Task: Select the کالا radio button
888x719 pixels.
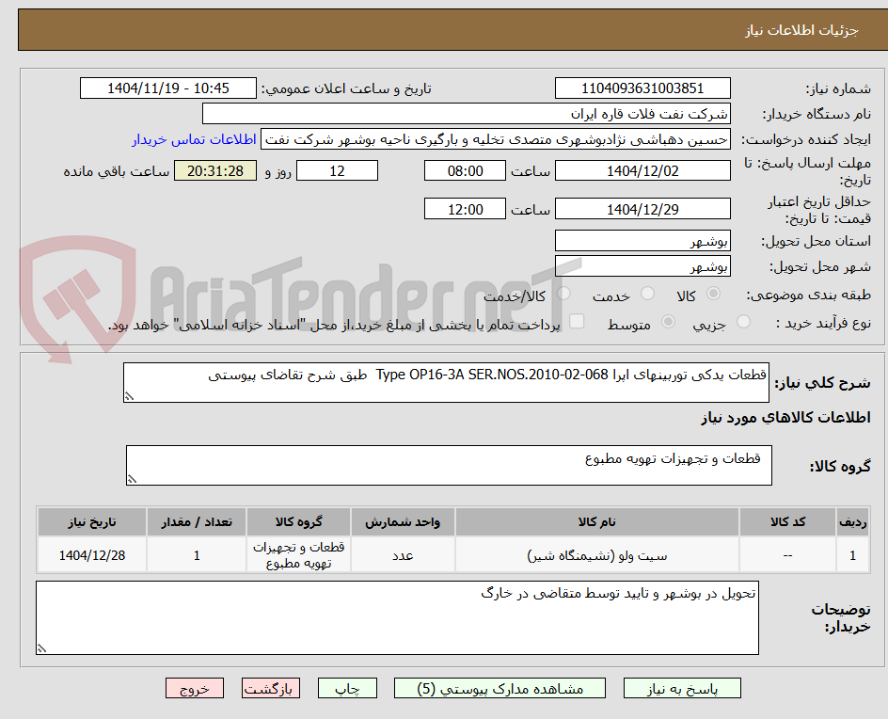Action: 714,294
